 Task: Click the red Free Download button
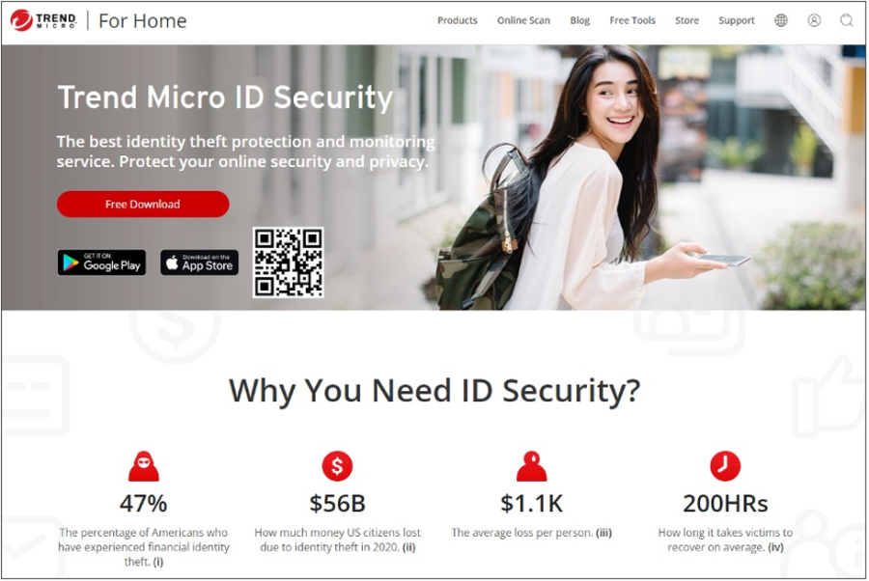143,204
